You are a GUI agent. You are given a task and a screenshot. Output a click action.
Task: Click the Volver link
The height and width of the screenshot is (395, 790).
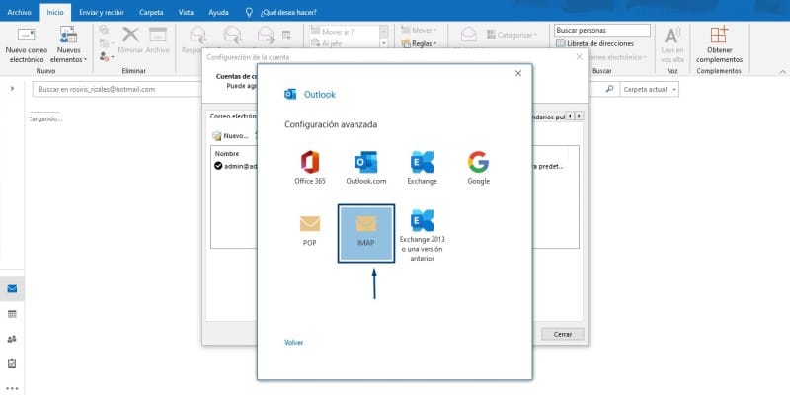[x=293, y=342]
